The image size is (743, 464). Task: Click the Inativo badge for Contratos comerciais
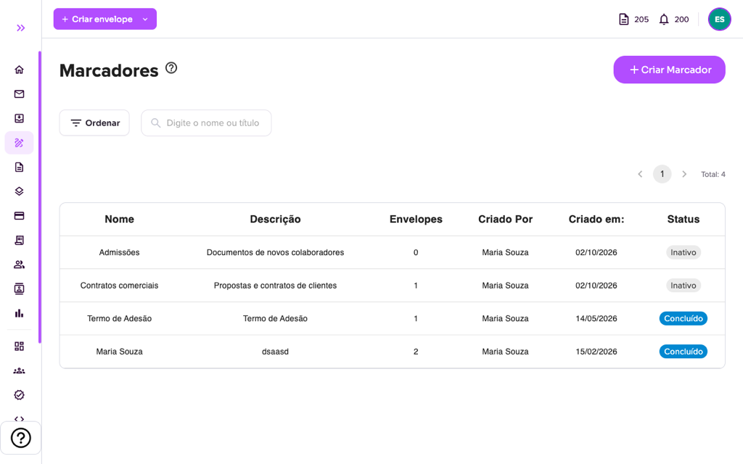684,286
